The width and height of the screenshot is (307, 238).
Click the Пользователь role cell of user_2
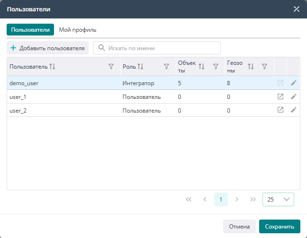pos(142,111)
